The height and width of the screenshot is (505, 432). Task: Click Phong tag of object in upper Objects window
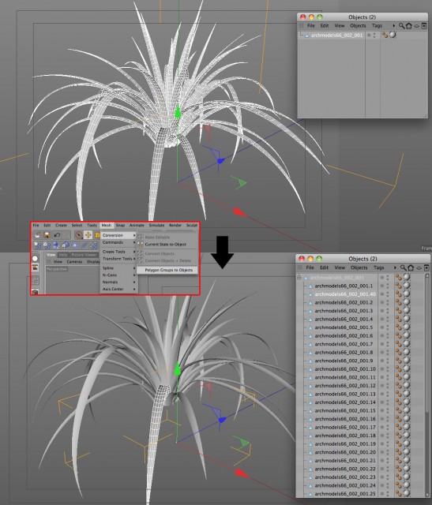click(x=385, y=35)
